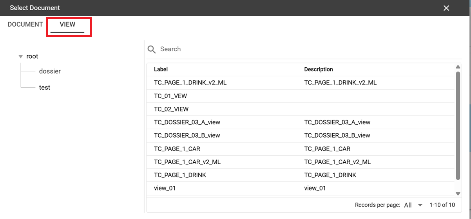
Task: Choose the TC_PAGE_1_DRINK_v2_ML row
Action: click(x=301, y=83)
